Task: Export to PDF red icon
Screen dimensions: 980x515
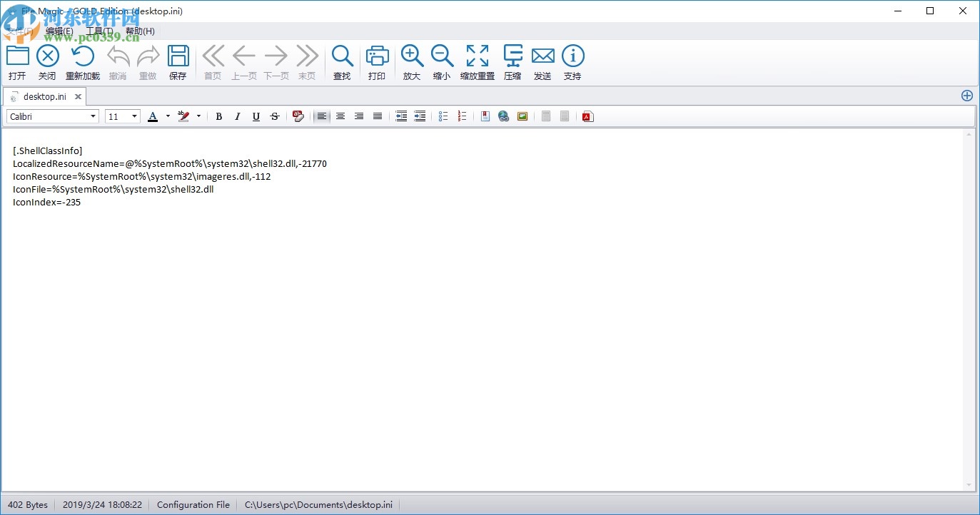Action: pyautogui.click(x=587, y=116)
